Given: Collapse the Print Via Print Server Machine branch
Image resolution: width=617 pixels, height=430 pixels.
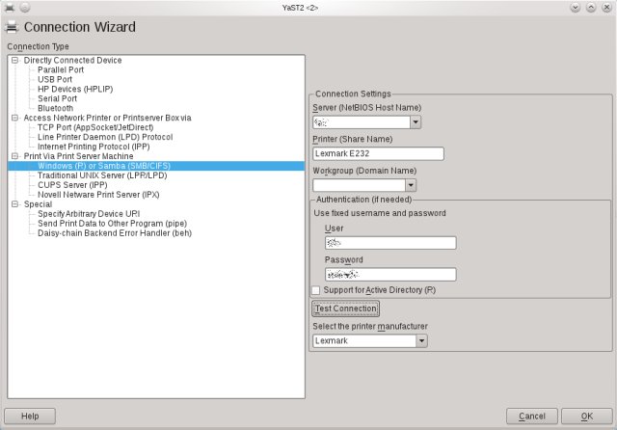Looking at the screenshot, I should [14, 156].
